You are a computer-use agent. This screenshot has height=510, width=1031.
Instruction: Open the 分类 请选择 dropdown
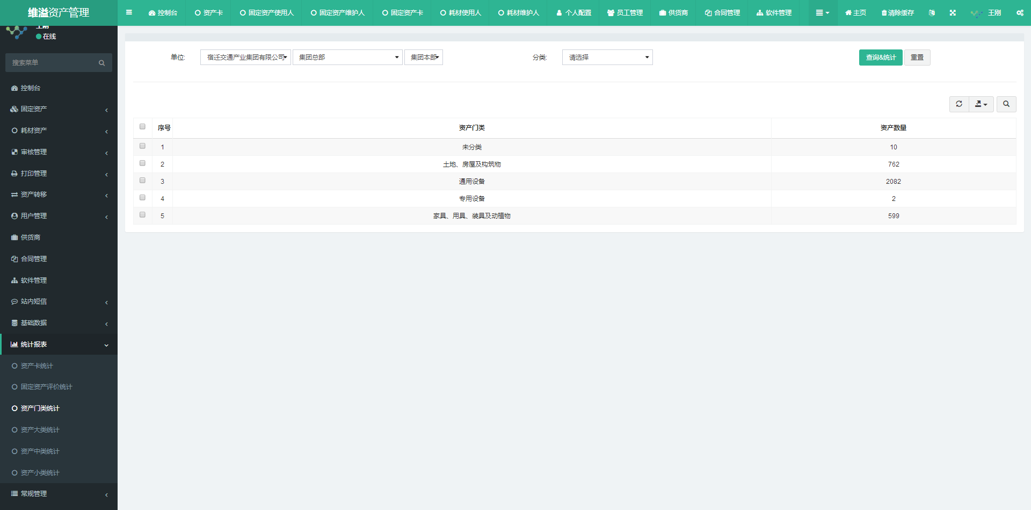click(x=607, y=58)
